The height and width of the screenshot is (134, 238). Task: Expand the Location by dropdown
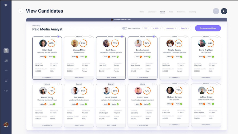pyautogui.click(x=171, y=28)
